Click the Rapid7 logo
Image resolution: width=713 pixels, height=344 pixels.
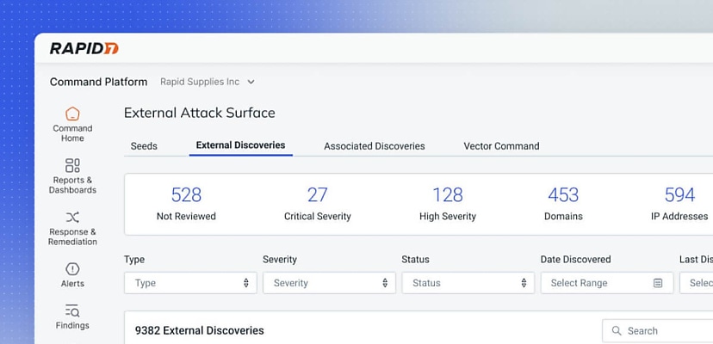84,48
